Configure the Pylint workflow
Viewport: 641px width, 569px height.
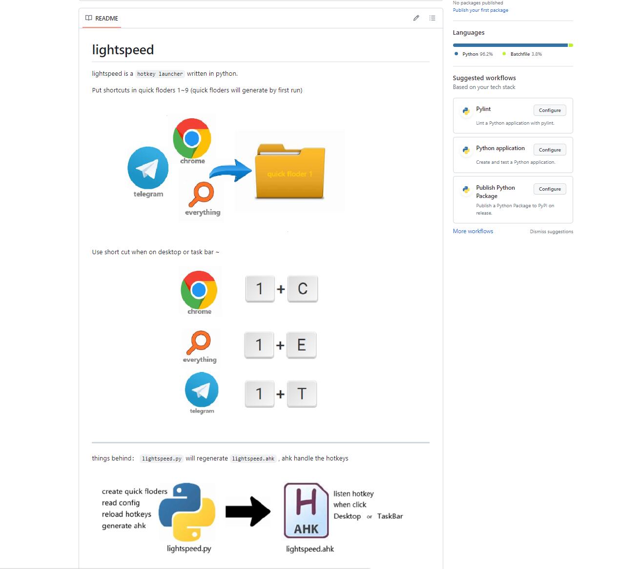(x=550, y=110)
